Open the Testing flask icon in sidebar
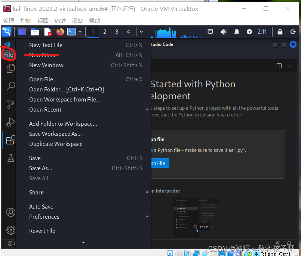 pos(10,158)
